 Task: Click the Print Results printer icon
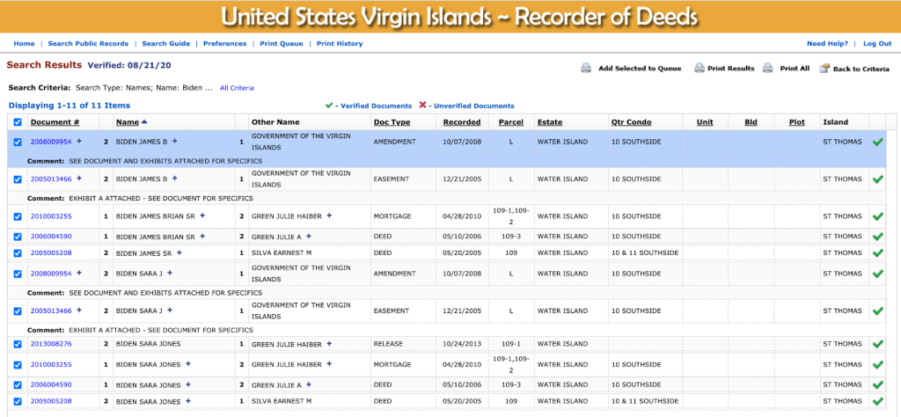700,69
